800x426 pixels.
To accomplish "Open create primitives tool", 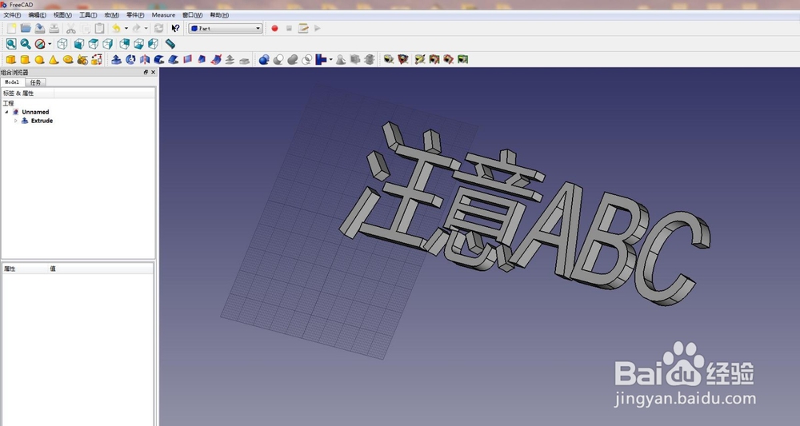I will 82,60.
